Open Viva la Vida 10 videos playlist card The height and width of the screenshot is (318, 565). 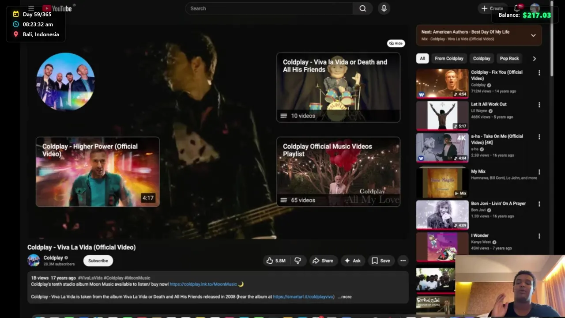coord(338,87)
